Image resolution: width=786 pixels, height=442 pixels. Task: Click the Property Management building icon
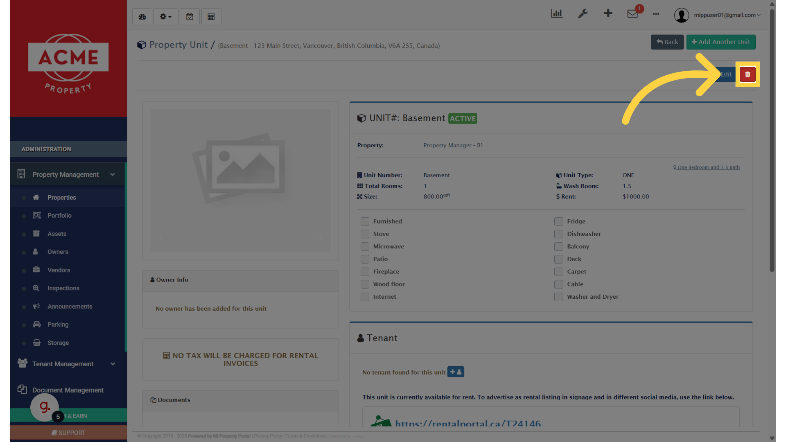[x=21, y=174]
